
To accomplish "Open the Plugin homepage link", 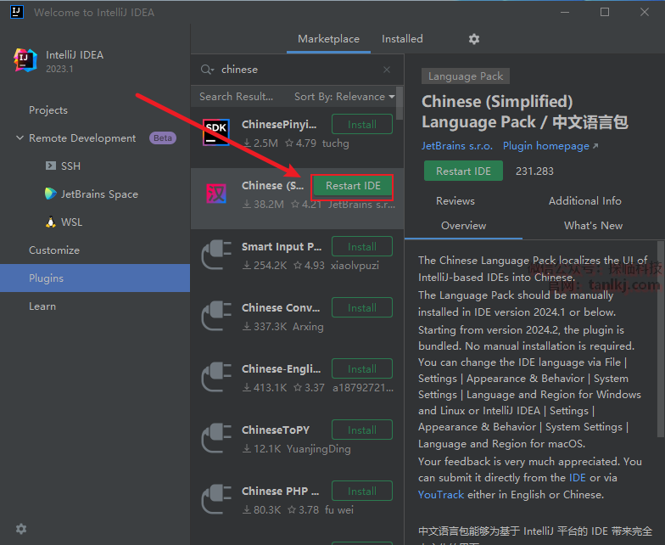I will point(550,146).
